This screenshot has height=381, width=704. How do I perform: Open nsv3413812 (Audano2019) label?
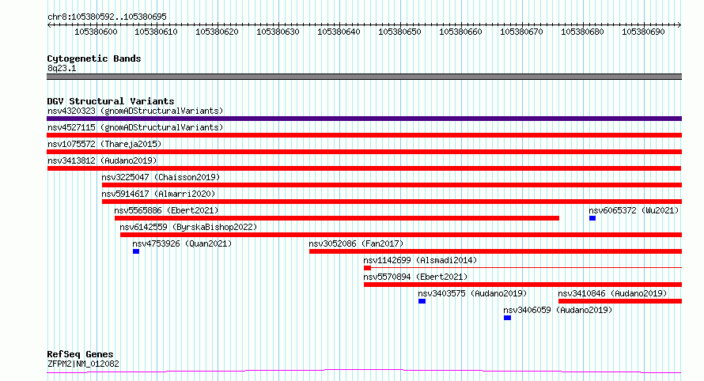(x=102, y=160)
